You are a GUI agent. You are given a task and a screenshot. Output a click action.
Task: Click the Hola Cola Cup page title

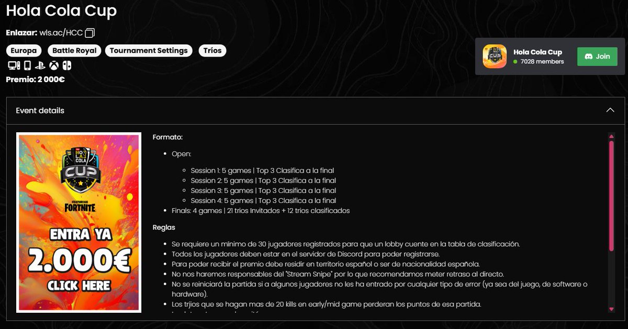pos(61,11)
